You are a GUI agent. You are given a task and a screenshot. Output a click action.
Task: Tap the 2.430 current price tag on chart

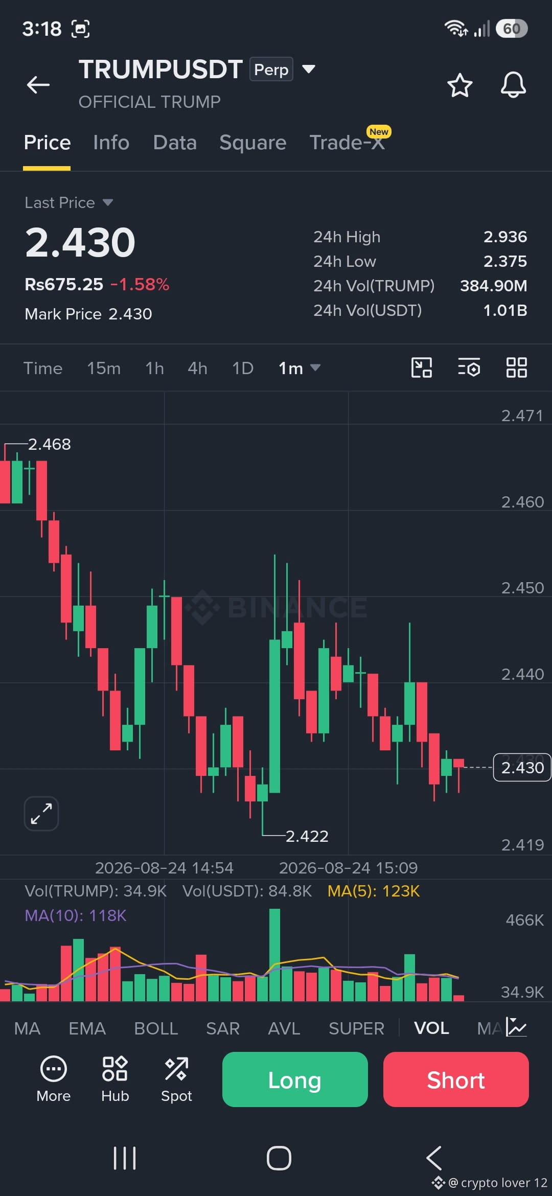coord(522,767)
